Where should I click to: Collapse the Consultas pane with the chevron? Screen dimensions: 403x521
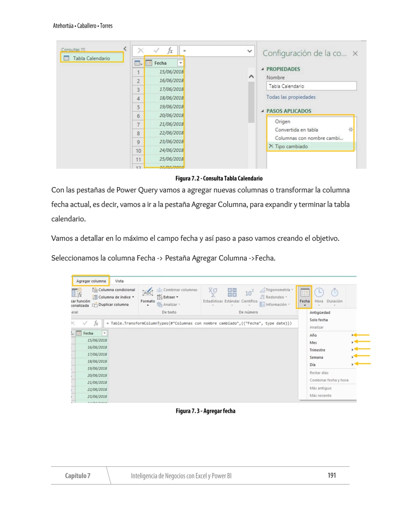[125, 49]
